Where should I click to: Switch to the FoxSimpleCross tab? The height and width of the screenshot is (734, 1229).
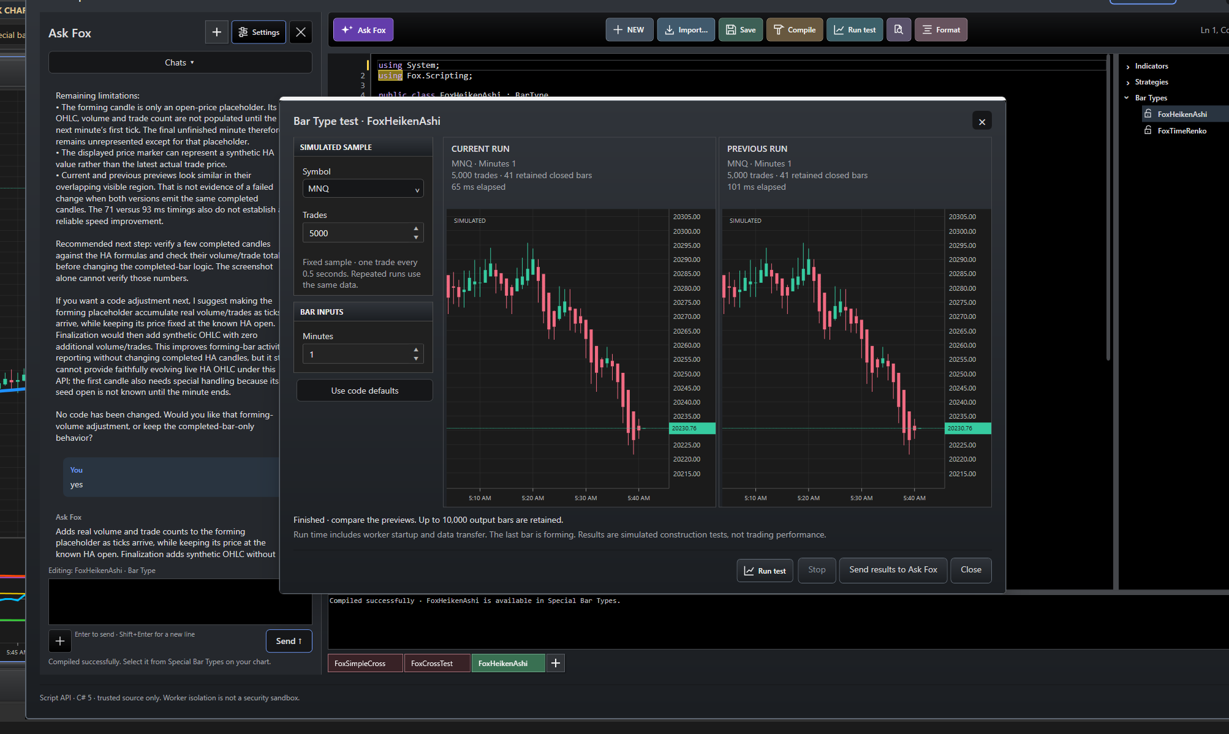tap(365, 663)
